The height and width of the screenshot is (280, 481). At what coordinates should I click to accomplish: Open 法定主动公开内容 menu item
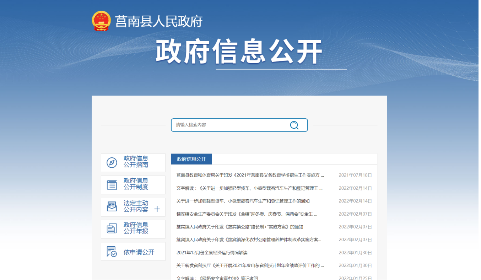click(x=133, y=207)
